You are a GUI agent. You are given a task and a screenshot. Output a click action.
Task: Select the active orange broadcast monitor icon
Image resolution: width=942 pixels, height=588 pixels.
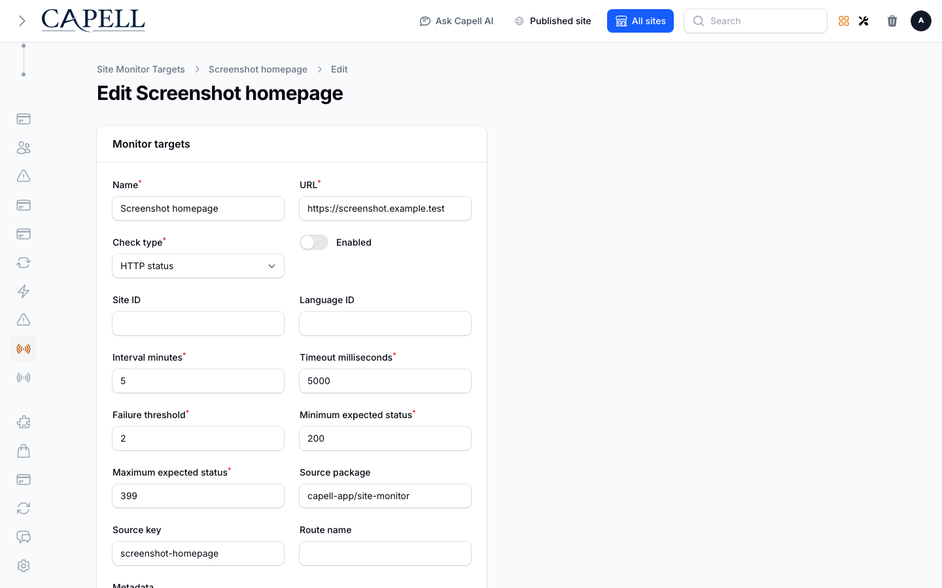point(24,349)
